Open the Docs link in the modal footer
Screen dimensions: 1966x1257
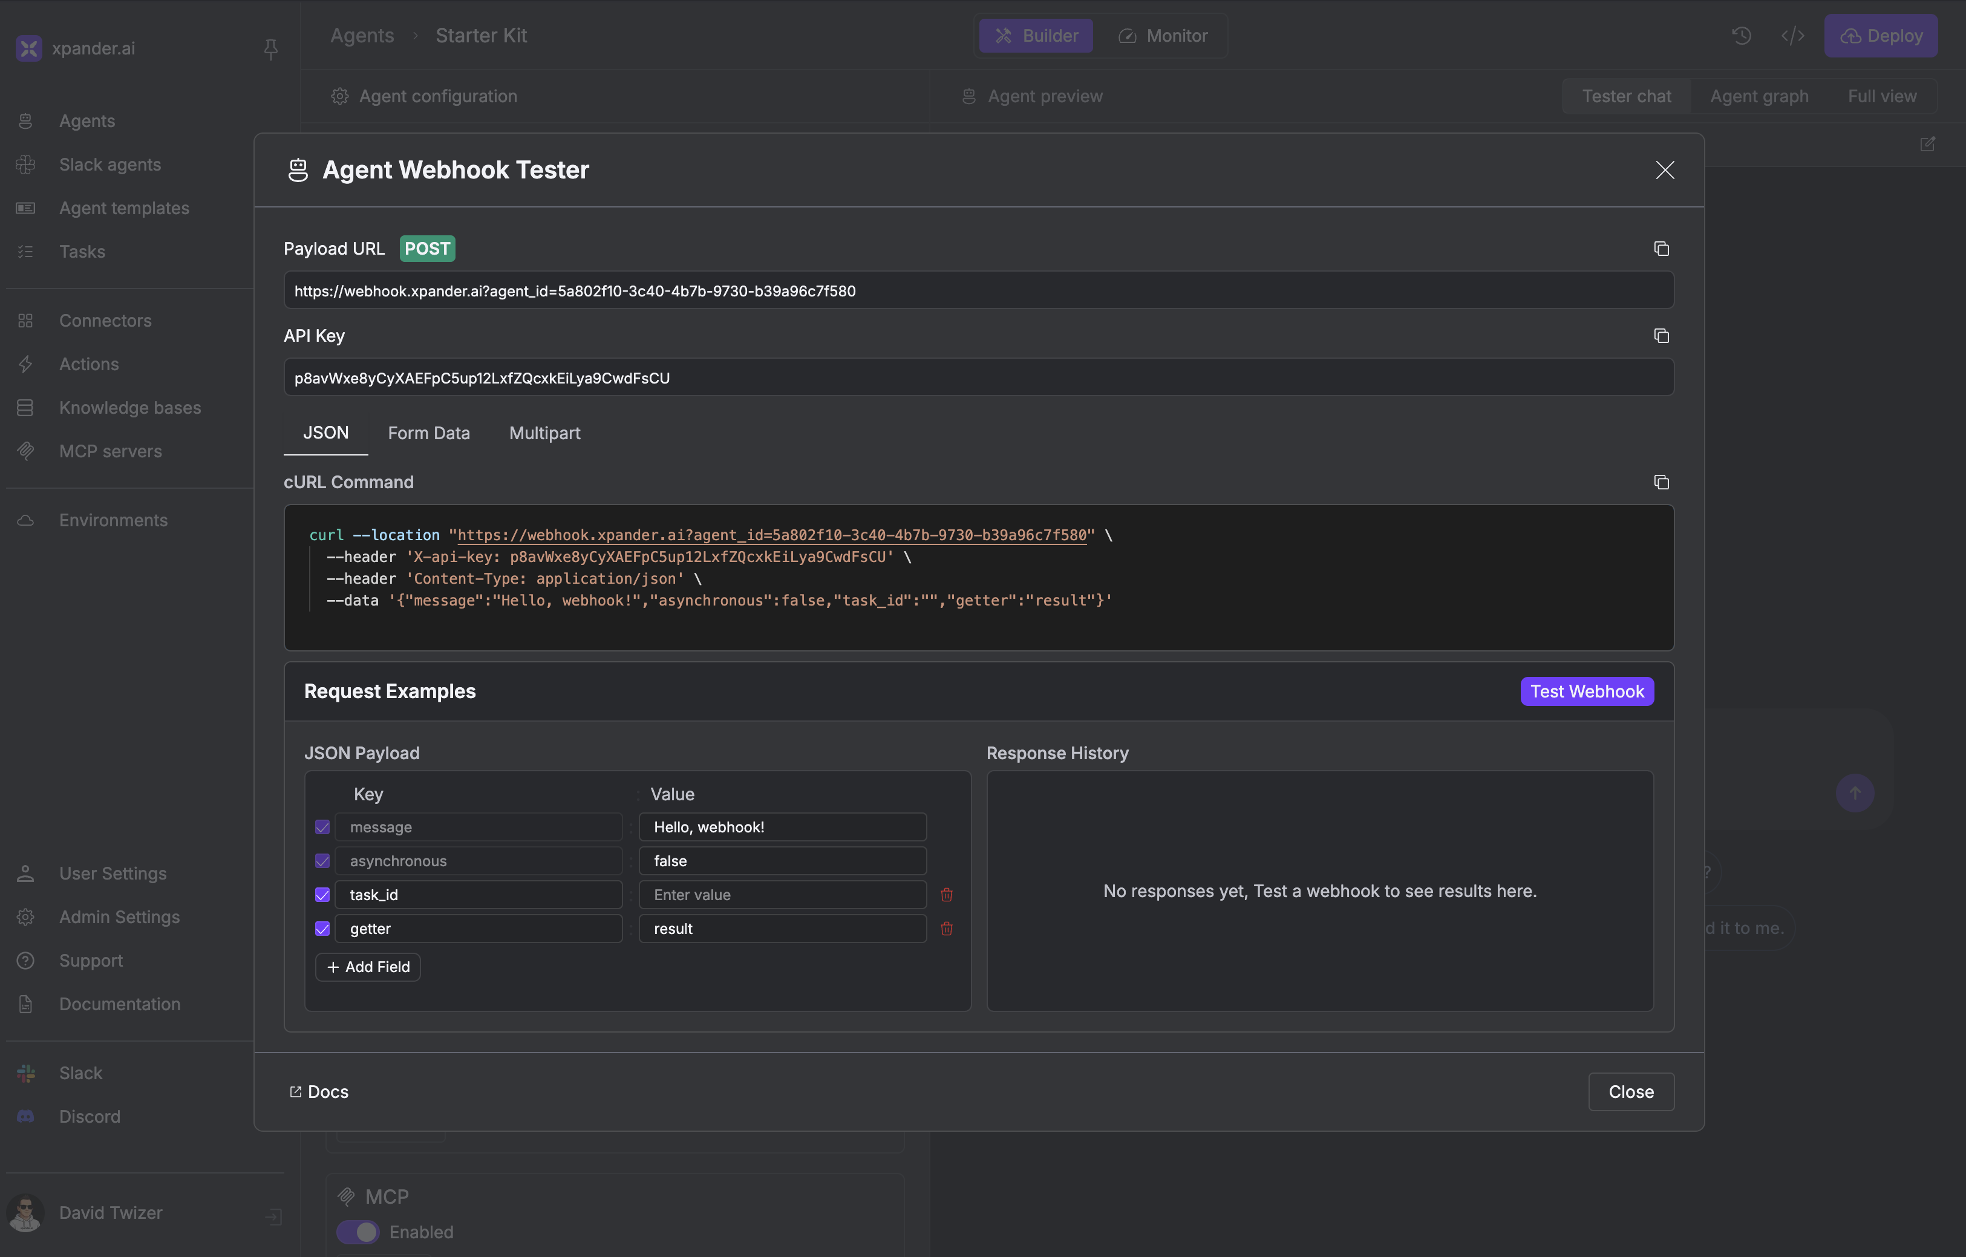318,1091
